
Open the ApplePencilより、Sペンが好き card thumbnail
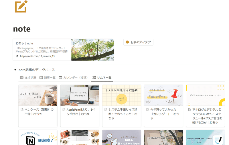point(80,95)
